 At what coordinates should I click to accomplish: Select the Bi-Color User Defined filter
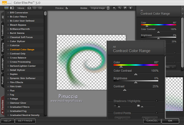22,21
